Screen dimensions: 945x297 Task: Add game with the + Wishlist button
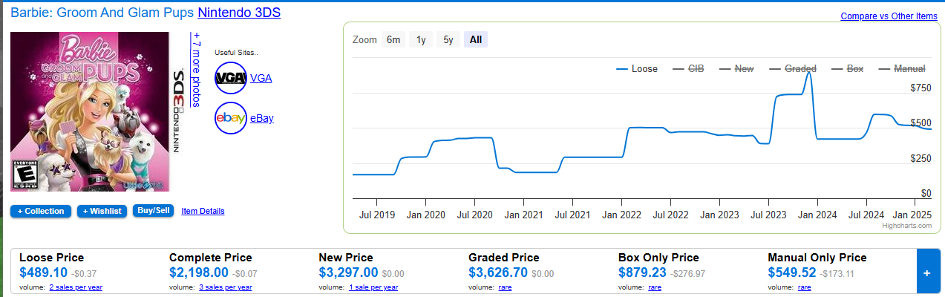coord(102,211)
